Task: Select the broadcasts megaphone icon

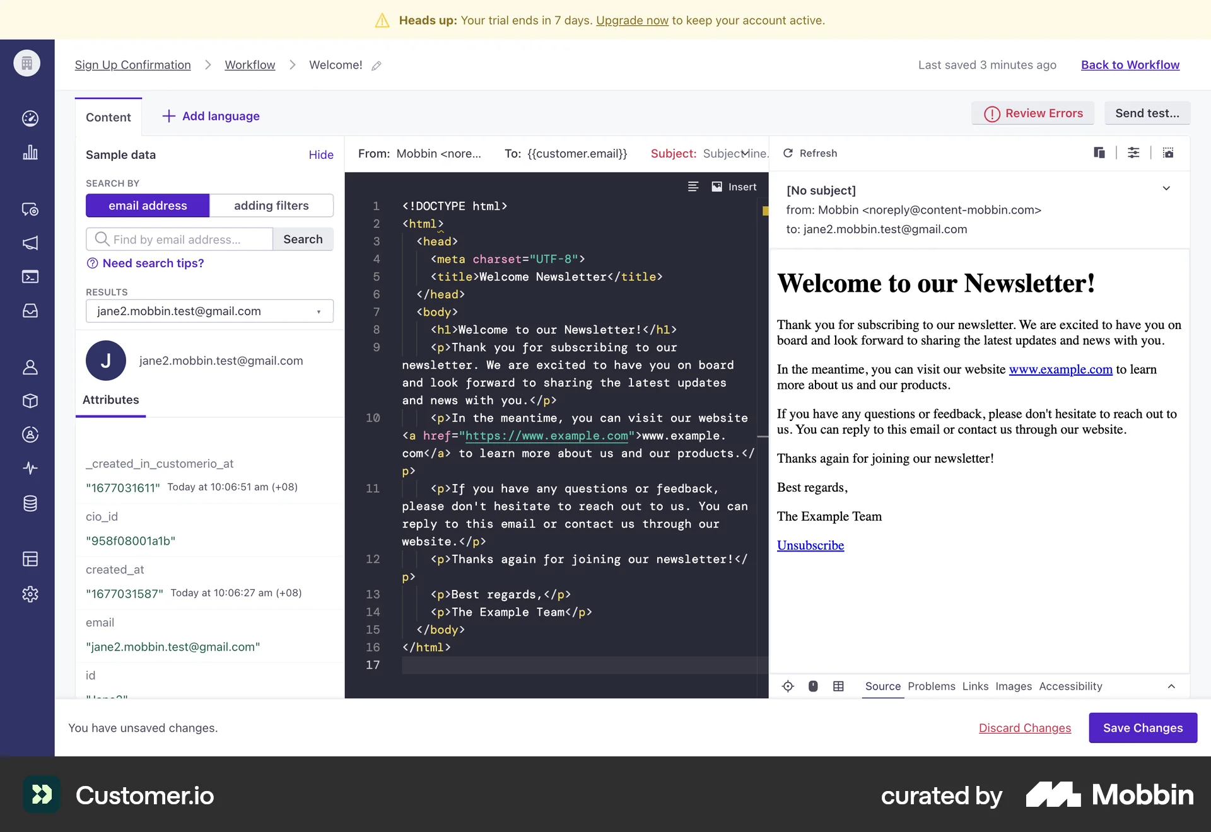Action: click(x=29, y=243)
